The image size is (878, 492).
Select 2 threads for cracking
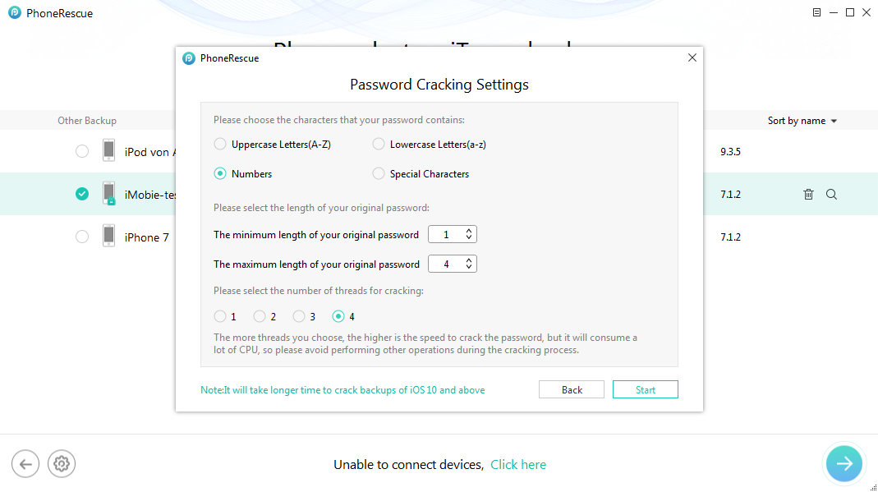(260, 316)
